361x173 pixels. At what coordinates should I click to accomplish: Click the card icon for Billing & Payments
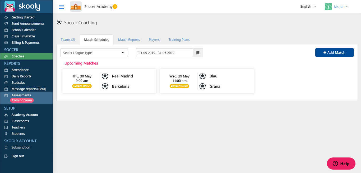[x=6, y=43]
